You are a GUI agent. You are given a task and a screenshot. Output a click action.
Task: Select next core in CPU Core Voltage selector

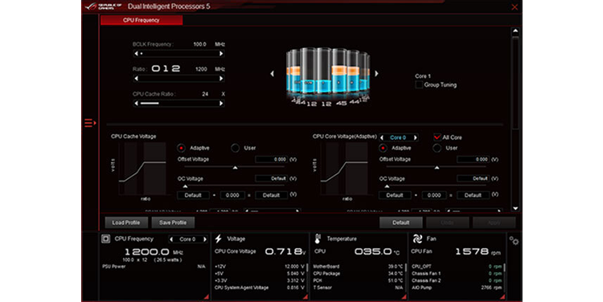[416, 137]
